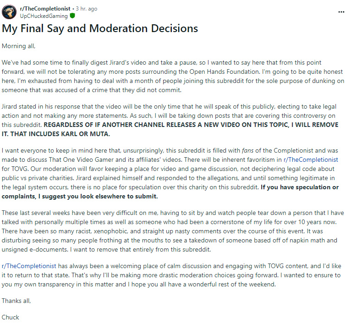
Task: Click the 'Open Hands Foundation' phrase
Action: pos(225,71)
